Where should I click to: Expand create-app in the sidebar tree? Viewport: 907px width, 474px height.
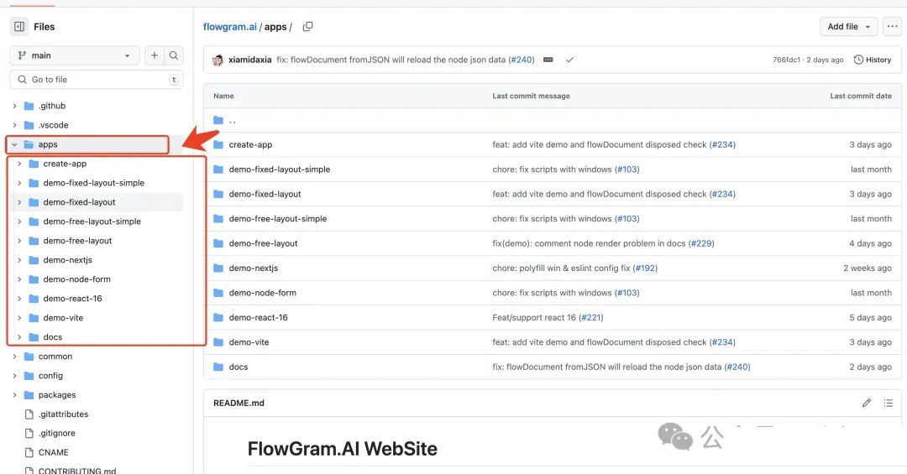pyautogui.click(x=19, y=164)
